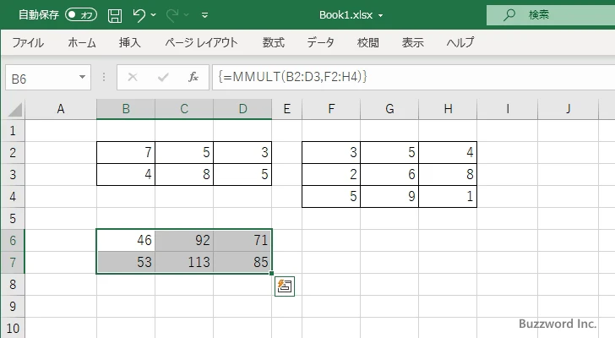The image size is (615, 338).
Task: Click cell B3 containing 4
Action: (x=126, y=174)
